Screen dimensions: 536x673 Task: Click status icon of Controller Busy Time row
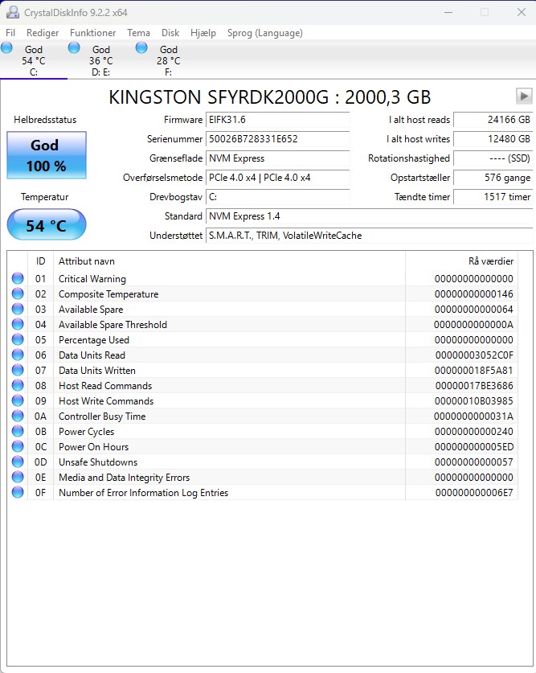point(18,416)
